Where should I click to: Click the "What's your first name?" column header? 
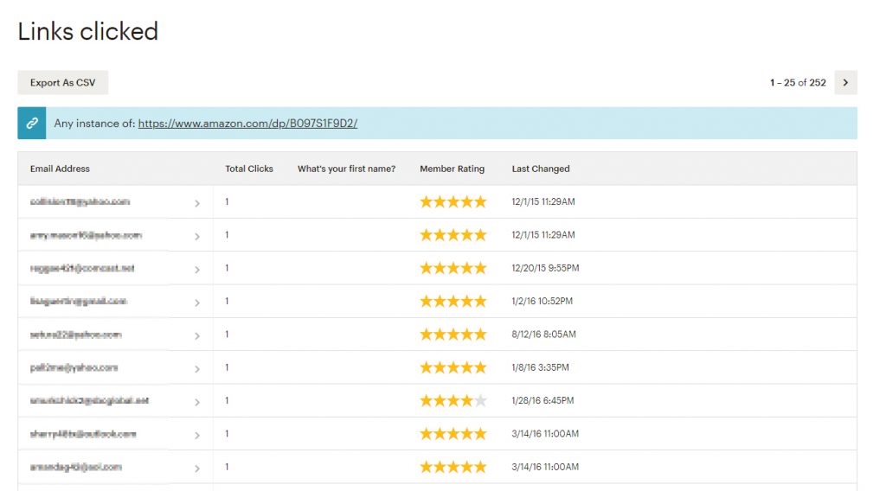tap(346, 169)
